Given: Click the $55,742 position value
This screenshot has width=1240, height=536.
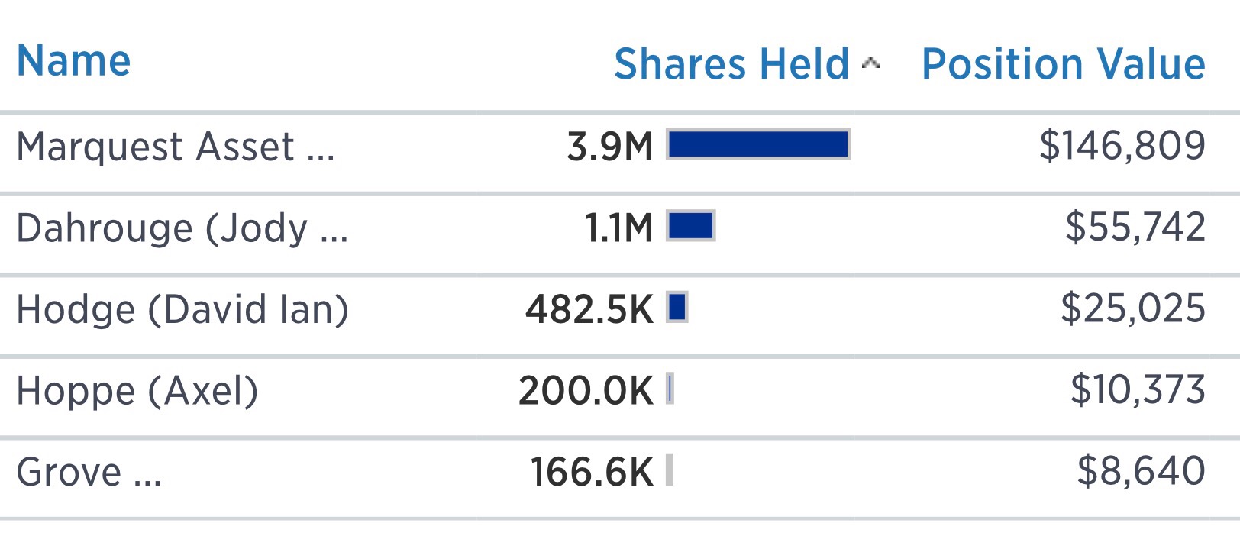Looking at the screenshot, I should pos(1135,227).
